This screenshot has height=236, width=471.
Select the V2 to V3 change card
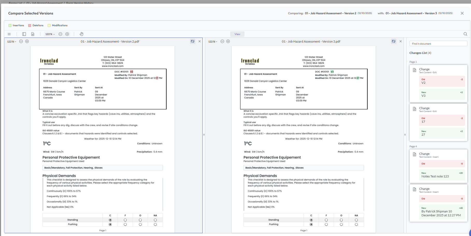438,83
